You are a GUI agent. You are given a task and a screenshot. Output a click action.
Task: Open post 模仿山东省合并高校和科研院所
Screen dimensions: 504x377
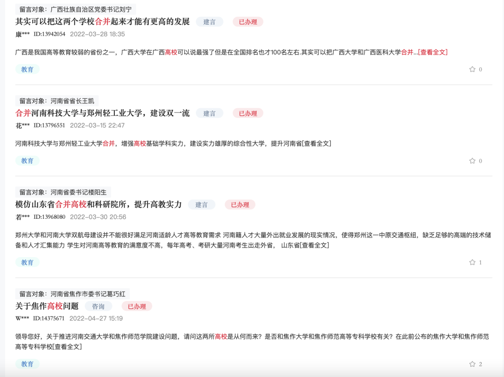click(98, 204)
